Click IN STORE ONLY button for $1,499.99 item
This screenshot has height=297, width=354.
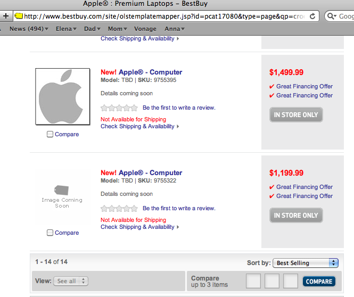pos(296,114)
